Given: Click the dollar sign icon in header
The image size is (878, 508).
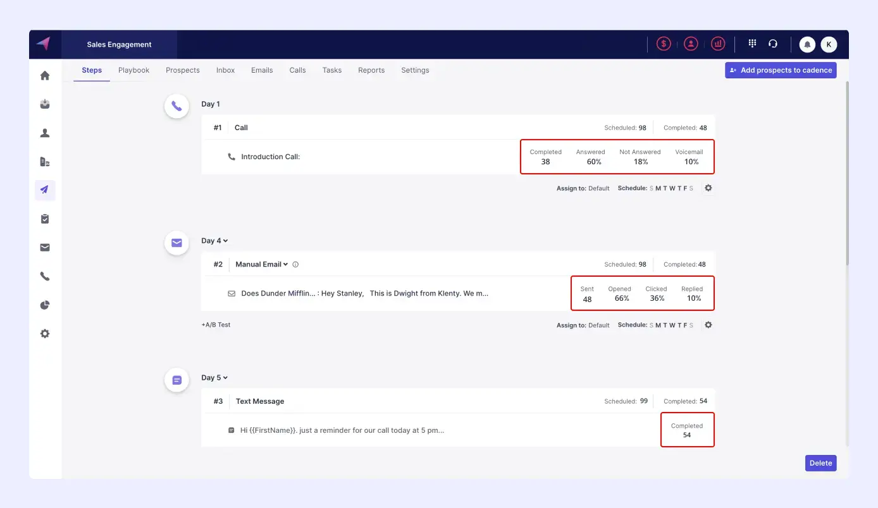Looking at the screenshot, I should [664, 44].
